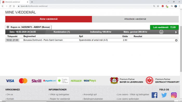Open the browser profile avatar icon
The width and height of the screenshot is (182, 102).
click(x=175, y=6)
